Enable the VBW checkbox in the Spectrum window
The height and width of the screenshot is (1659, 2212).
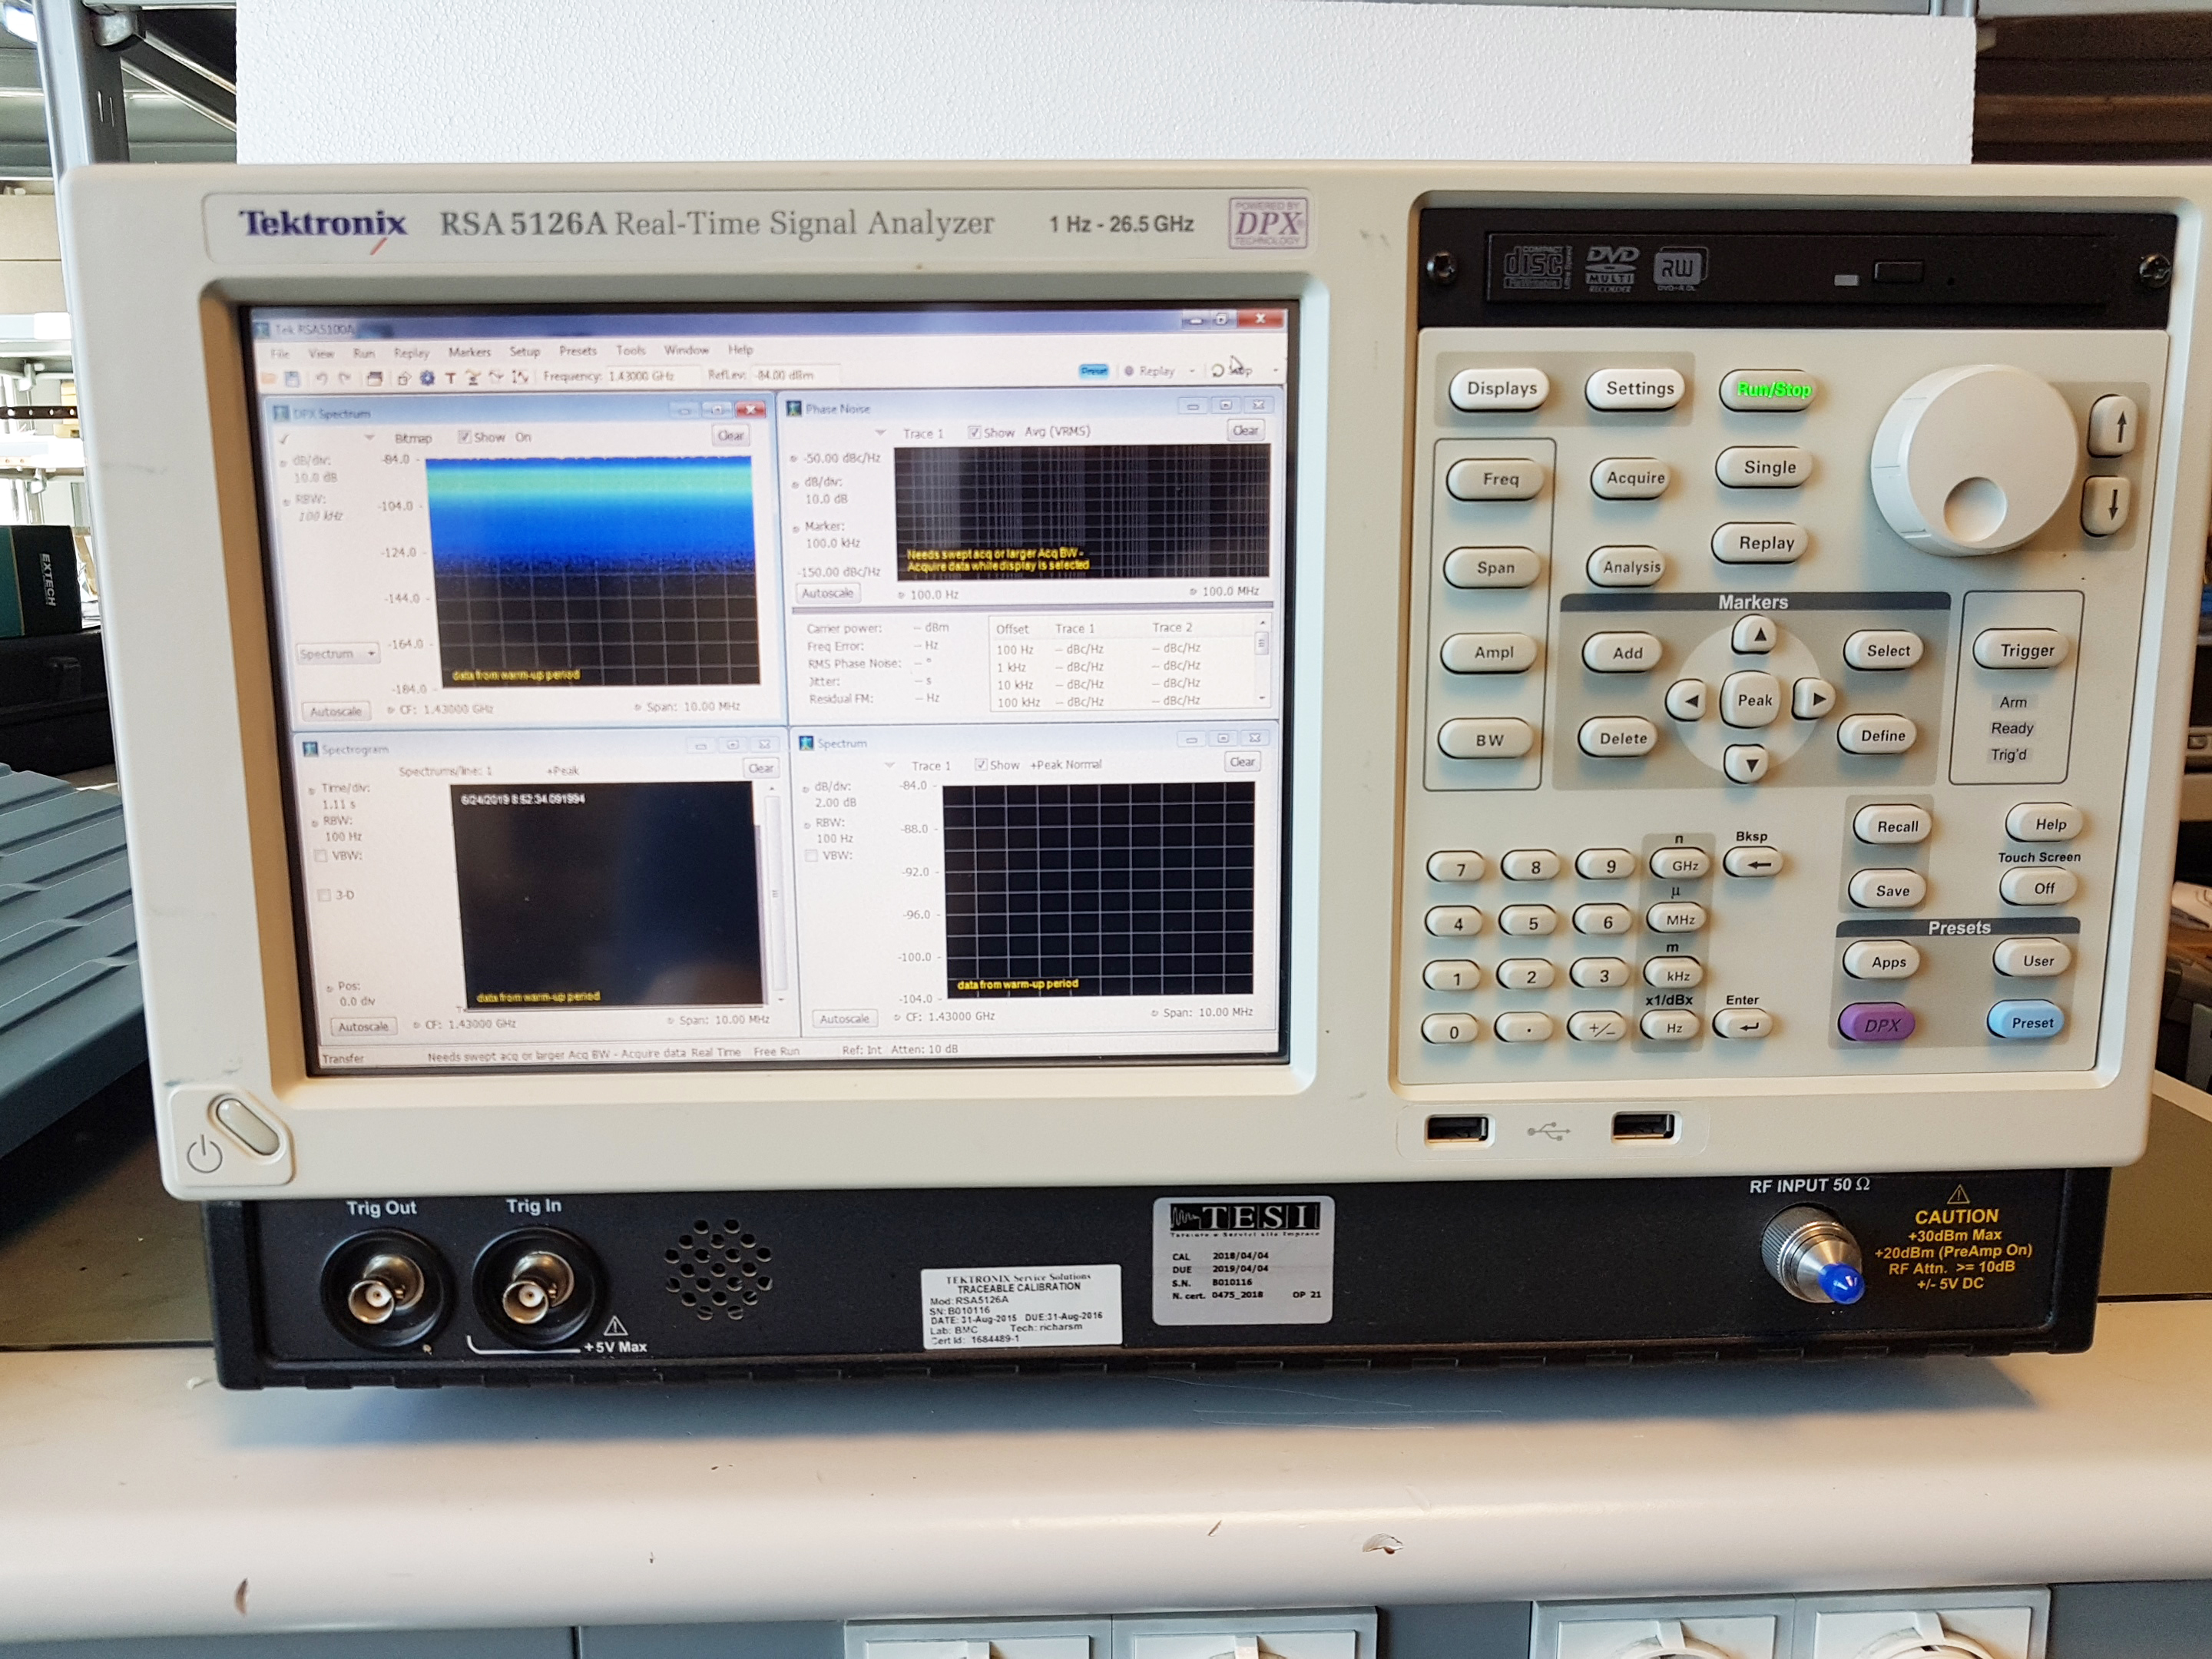pyautogui.click(x=811, y=856)
